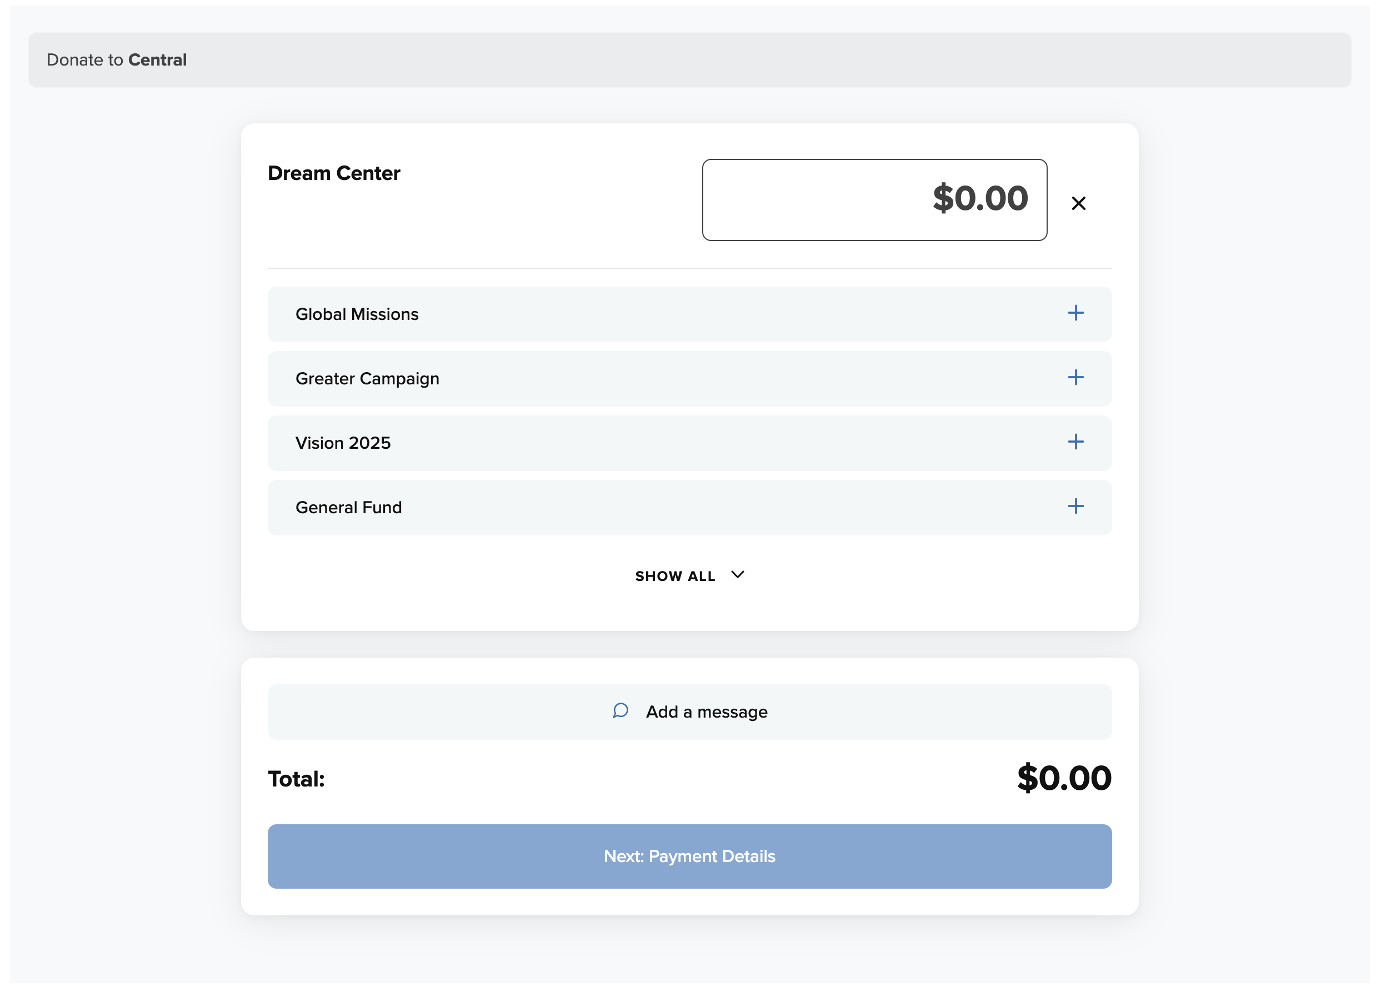
Task: Click the speech bubble message icon
Action: pos(620,710)
